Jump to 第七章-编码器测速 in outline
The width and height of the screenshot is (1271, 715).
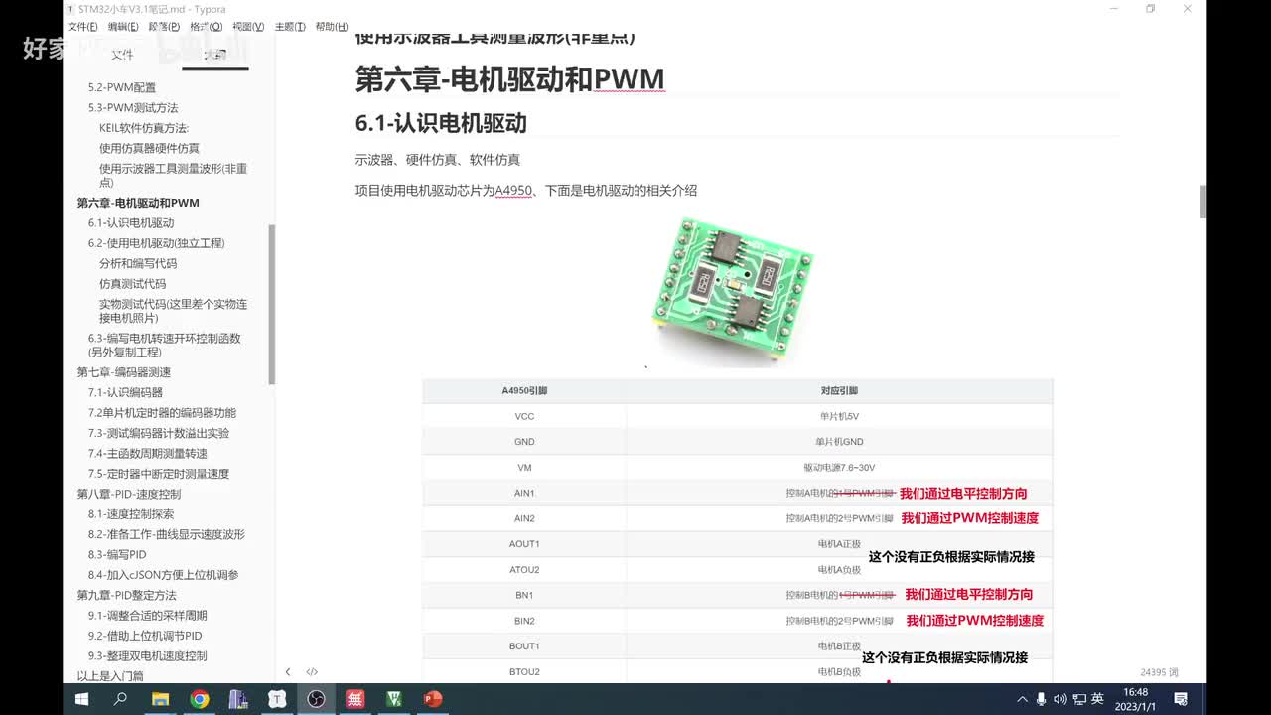tap(124, 372)
